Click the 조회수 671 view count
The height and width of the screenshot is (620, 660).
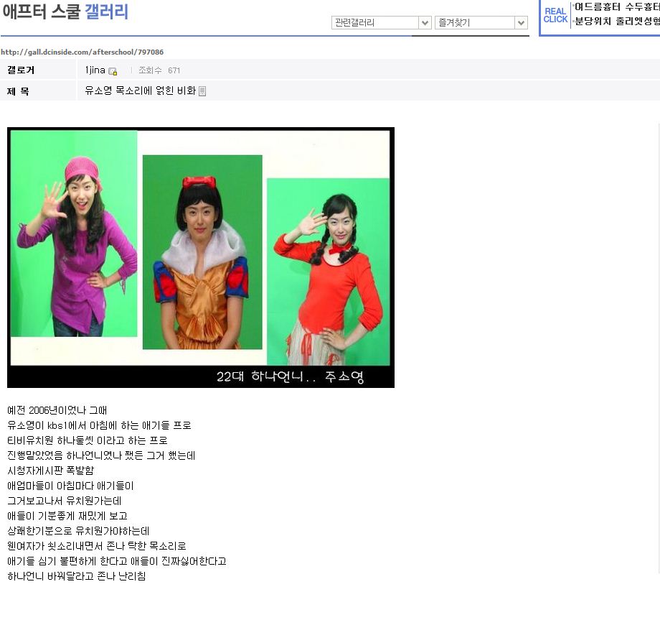tap(159, 70)
